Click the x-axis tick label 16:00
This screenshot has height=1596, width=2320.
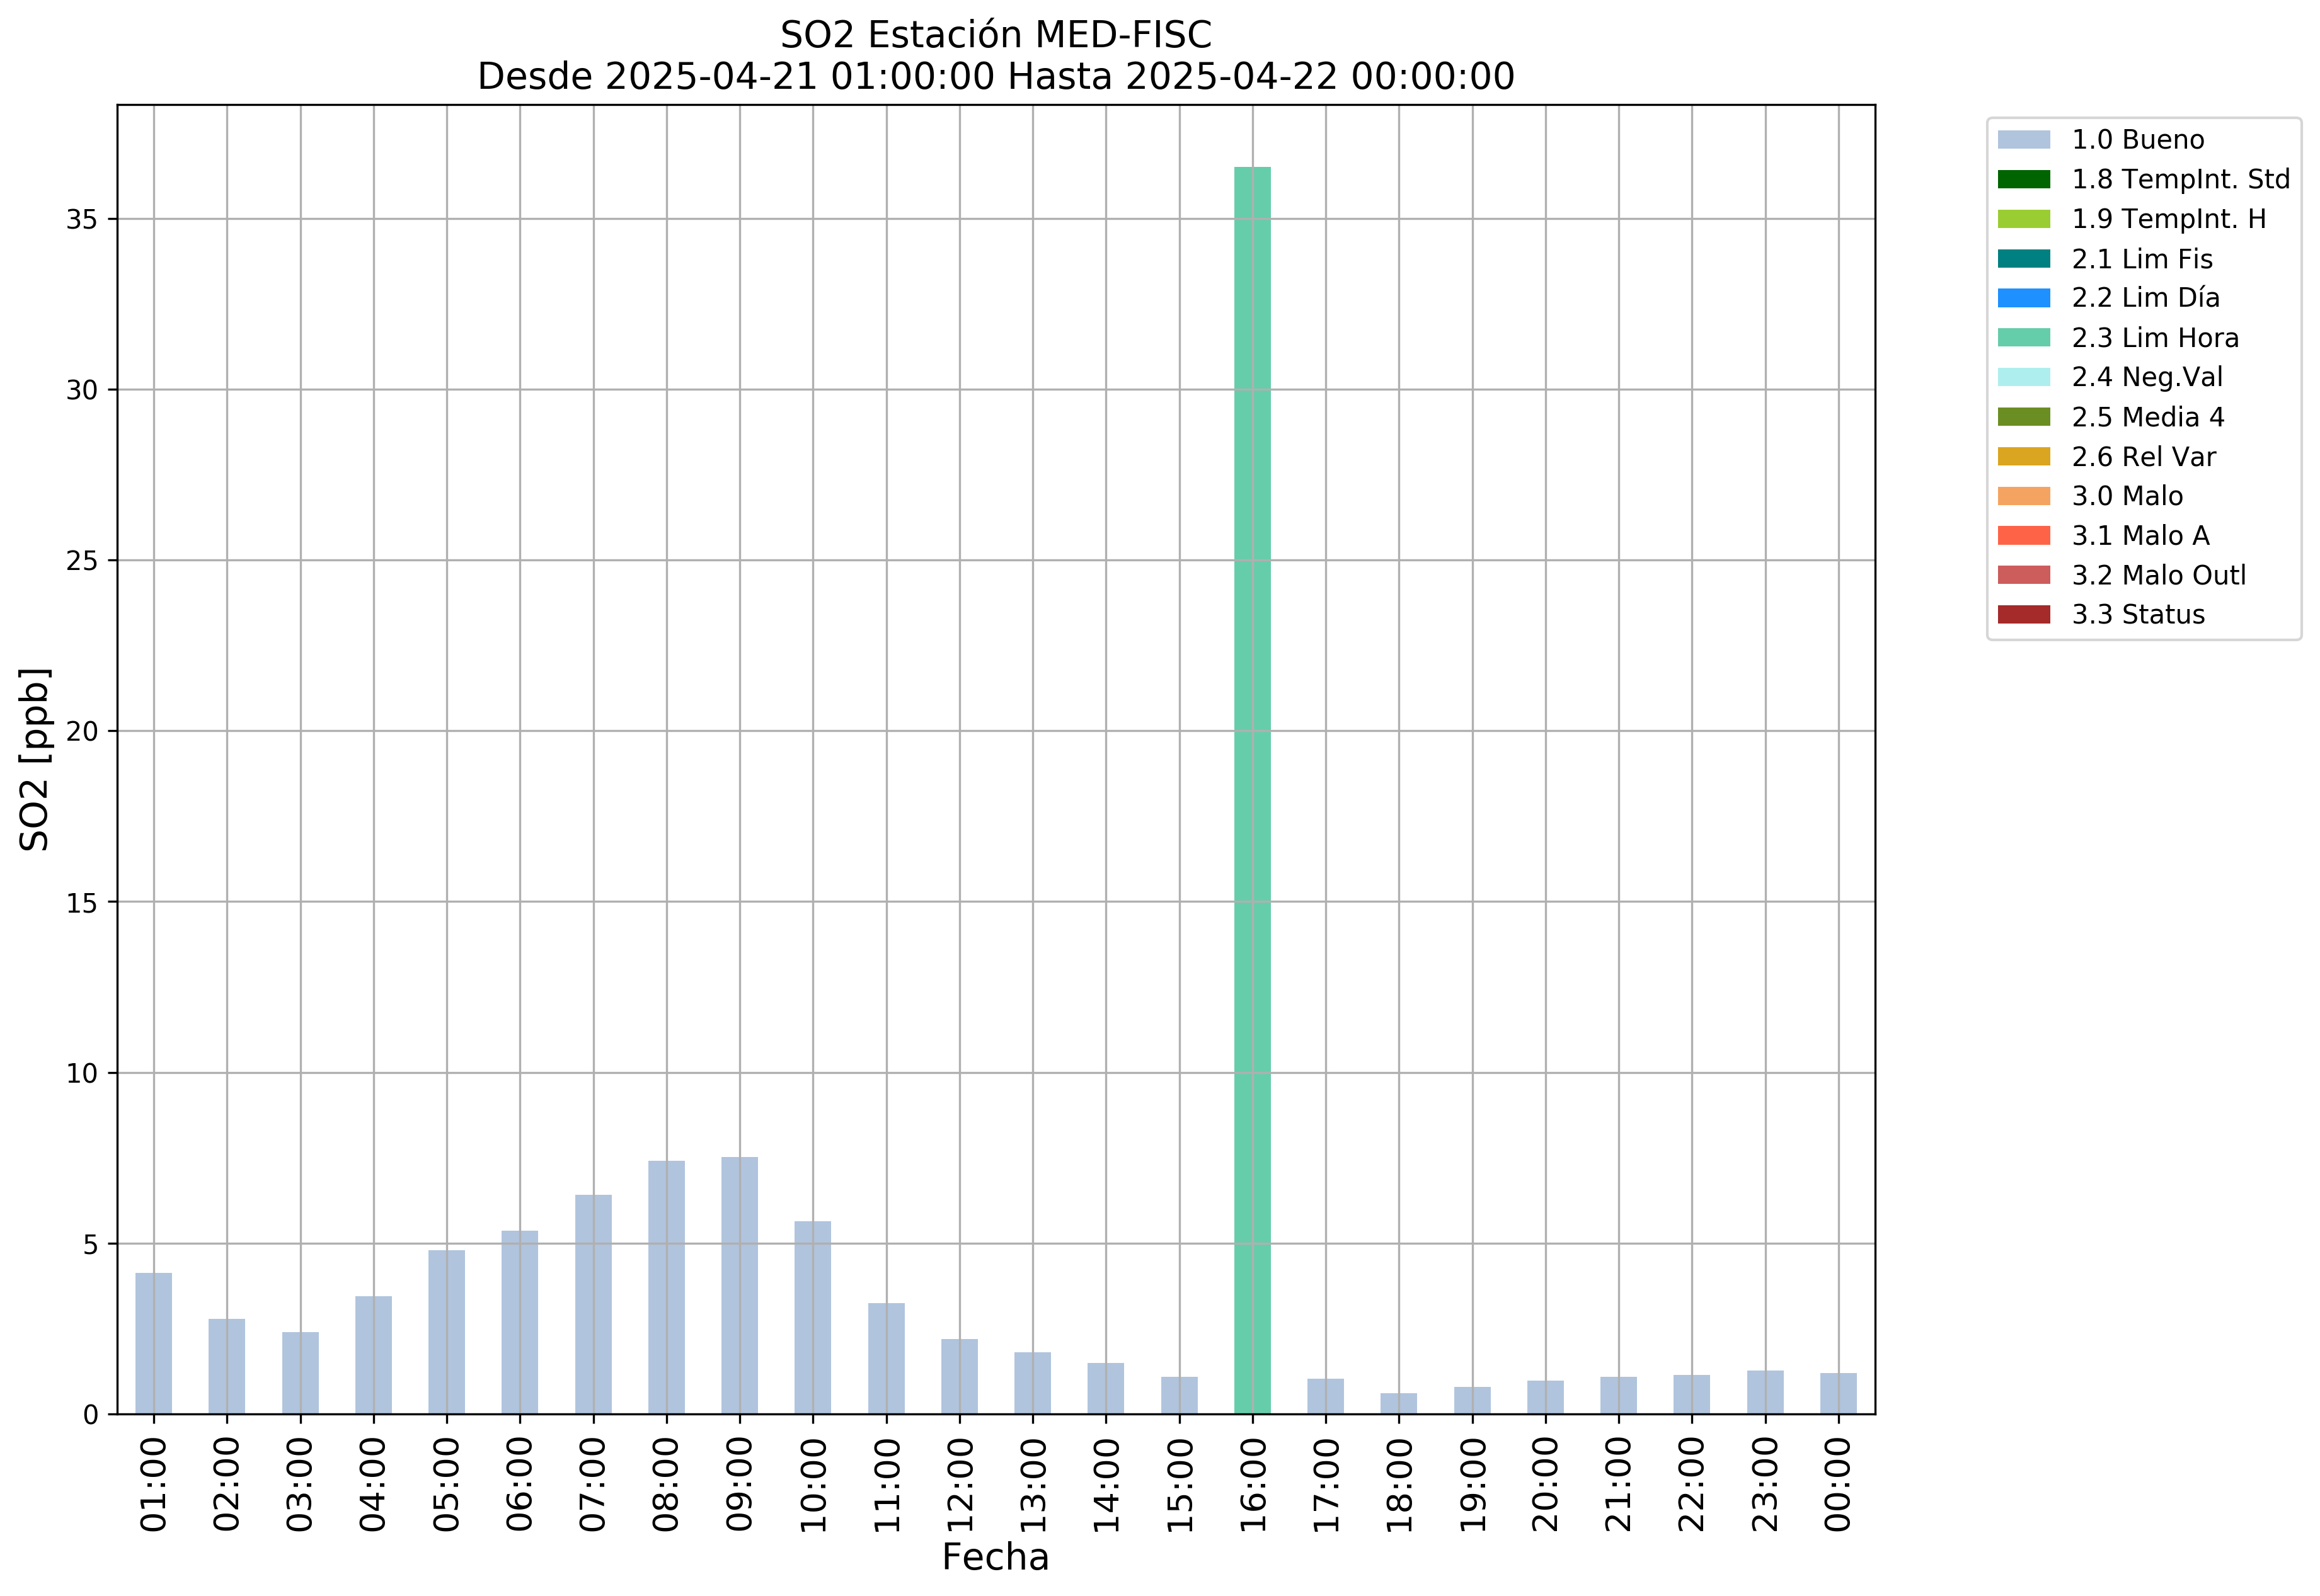click(x=1253, y=1485)
